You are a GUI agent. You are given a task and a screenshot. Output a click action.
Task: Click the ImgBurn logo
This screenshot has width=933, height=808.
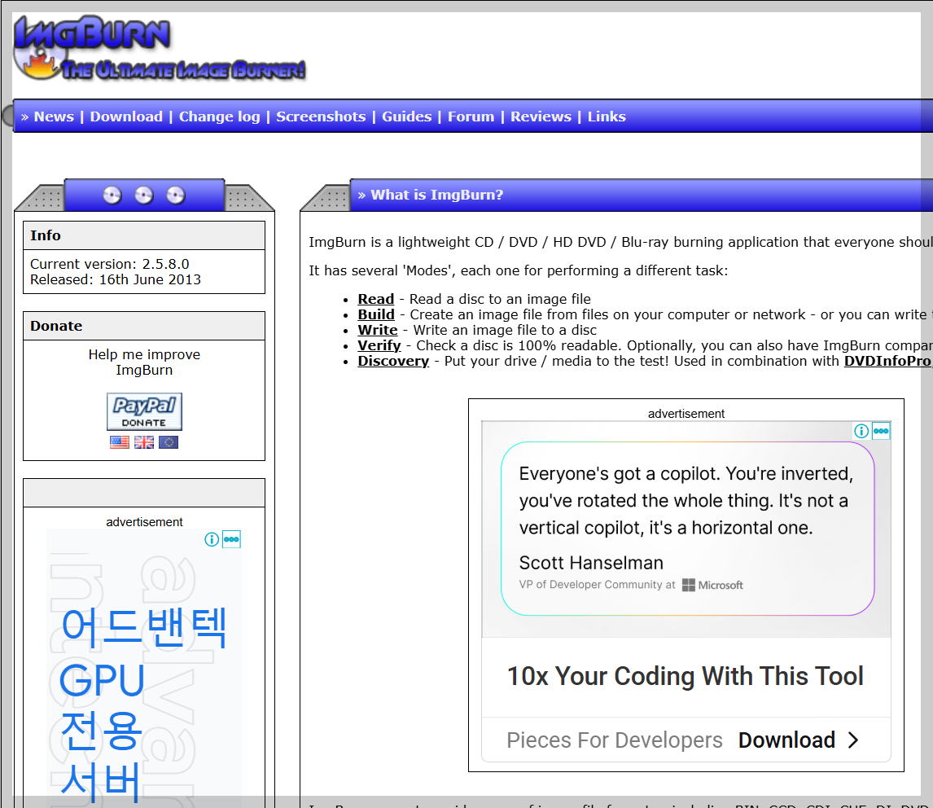click(x=160, y=47)
